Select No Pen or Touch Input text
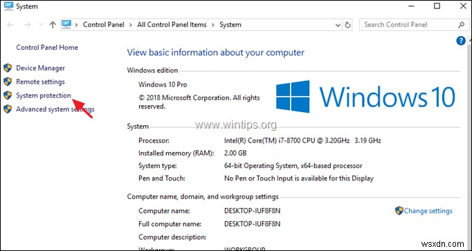This screenshot has height=251, width=472. (299, 178)
